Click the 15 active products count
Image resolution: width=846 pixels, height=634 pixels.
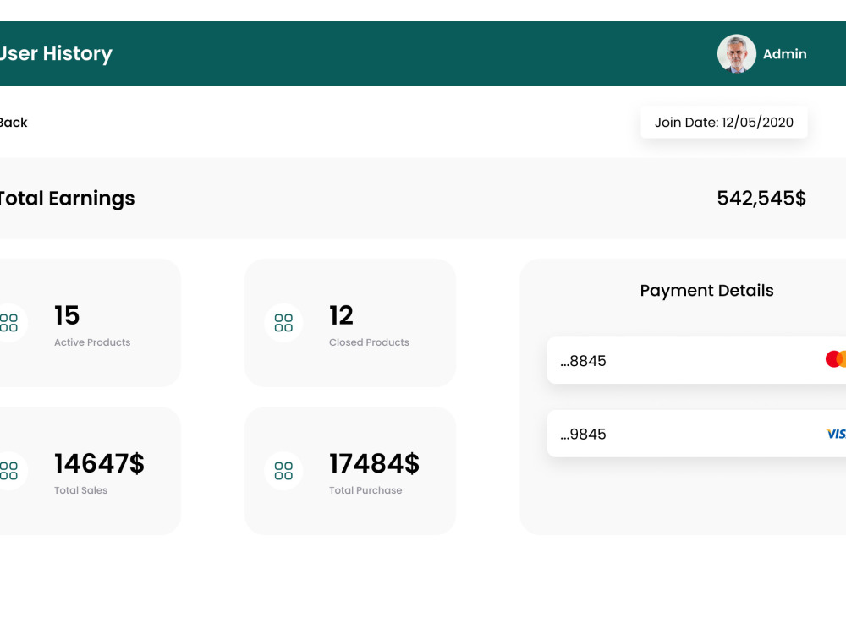tap(67, 315)
